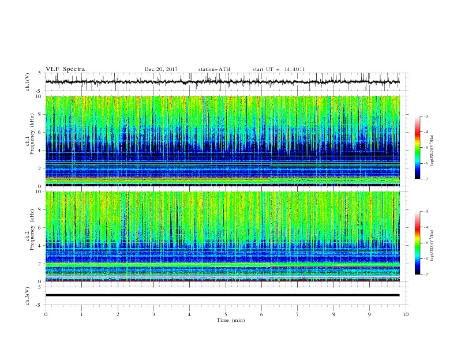
Task: Click the time axis tick label "9"
Action: [369, 314]
